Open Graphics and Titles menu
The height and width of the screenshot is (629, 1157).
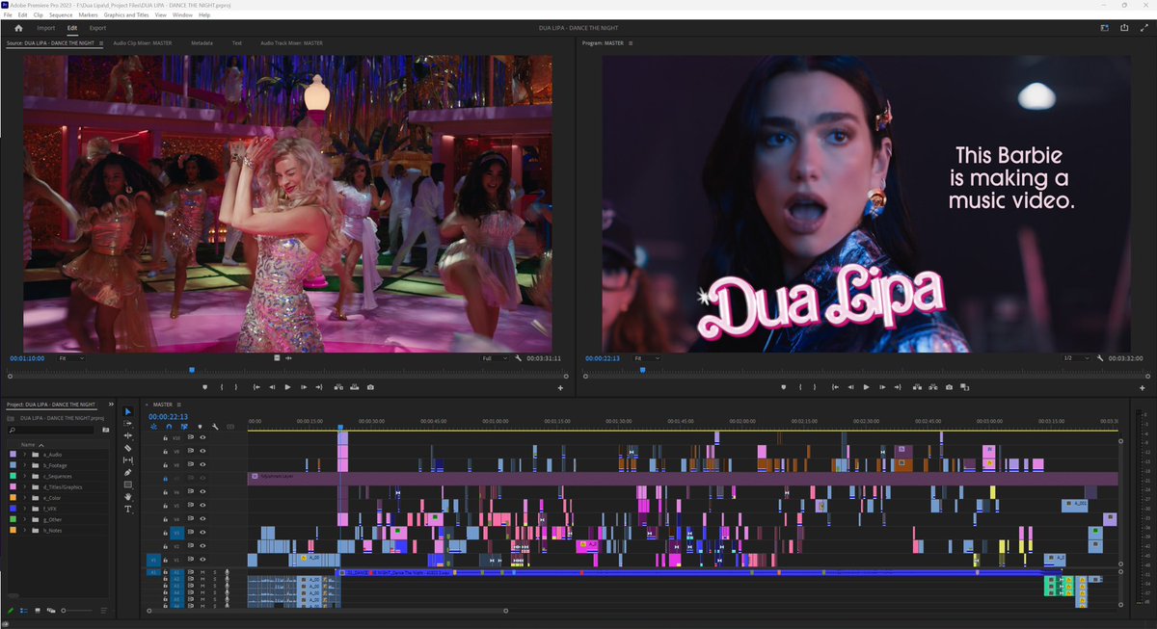point(126,15)
